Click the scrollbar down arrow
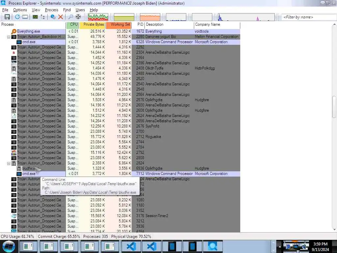337x253 pixels. [334, 230]
